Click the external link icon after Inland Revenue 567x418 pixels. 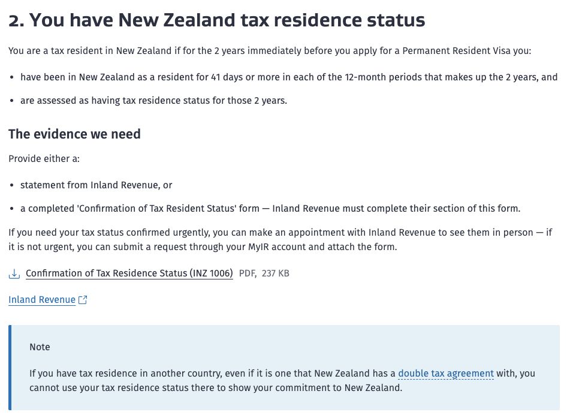pos(83,300)
